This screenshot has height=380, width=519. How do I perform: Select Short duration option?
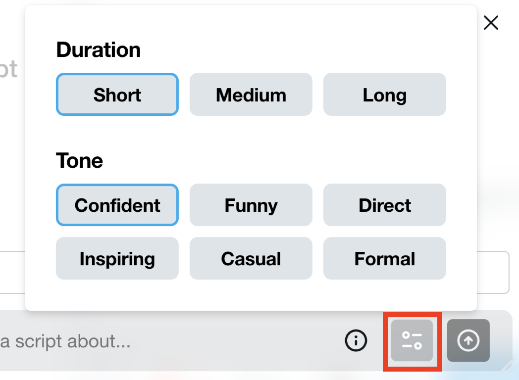tap(117, 95)
